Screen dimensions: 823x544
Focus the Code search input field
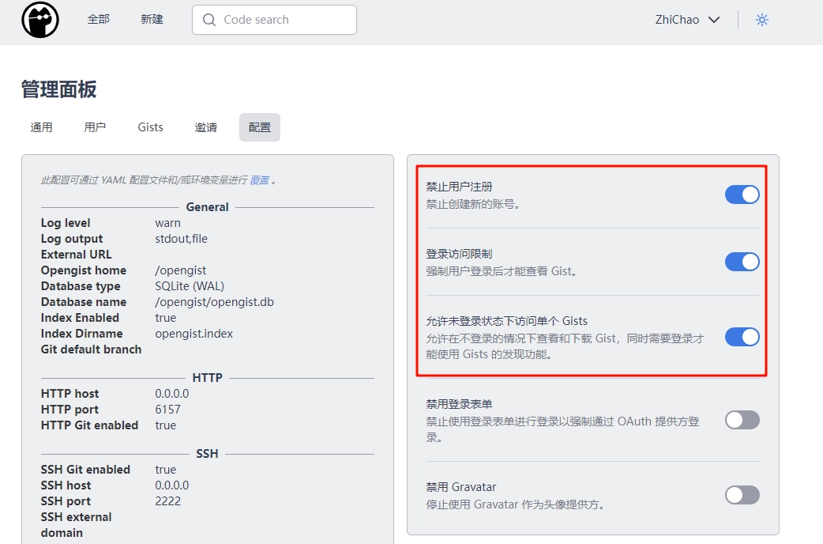[284, 20]
